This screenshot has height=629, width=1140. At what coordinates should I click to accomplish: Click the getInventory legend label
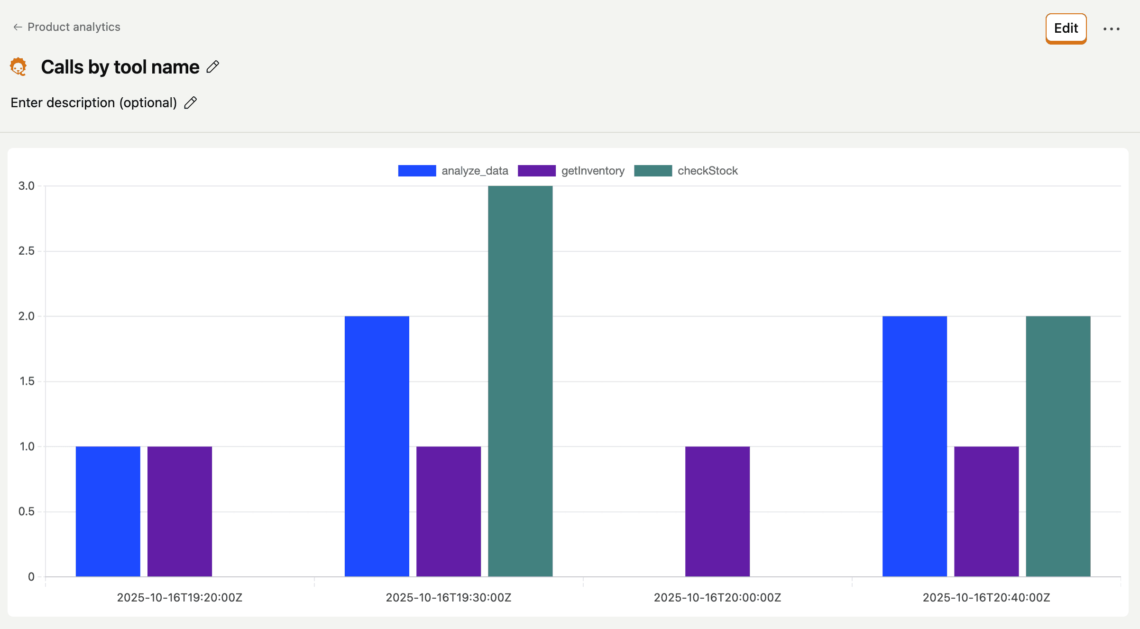click(x=593, y=171)
